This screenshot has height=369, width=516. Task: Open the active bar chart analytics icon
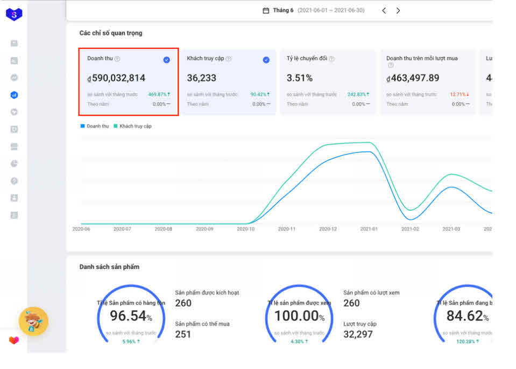[x=14, y=95]
